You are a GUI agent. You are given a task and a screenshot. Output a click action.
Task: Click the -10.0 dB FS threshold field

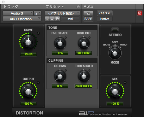pyautogui.click(x=84, y=86)
